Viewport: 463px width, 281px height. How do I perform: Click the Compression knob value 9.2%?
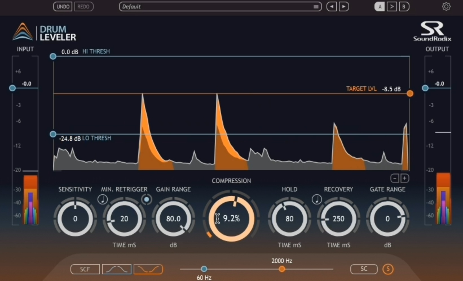(x=231, y=218)
